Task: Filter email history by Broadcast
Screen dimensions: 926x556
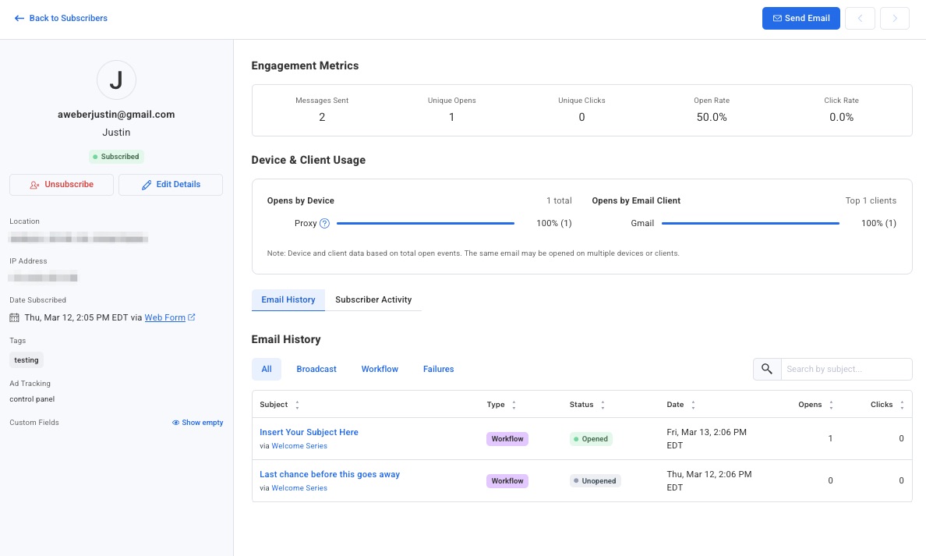Action: pyautogui.click(x=316, y=369)
